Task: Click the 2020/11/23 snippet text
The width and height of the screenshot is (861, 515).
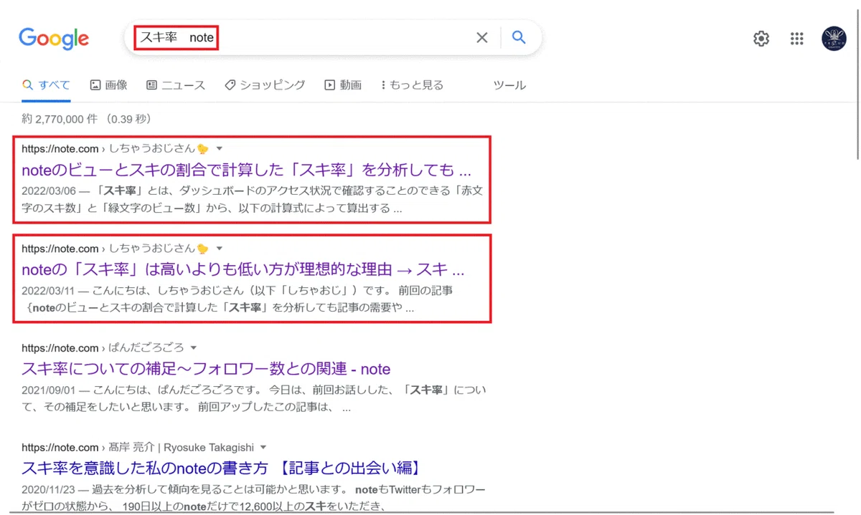Action: [x=254, y=499]
